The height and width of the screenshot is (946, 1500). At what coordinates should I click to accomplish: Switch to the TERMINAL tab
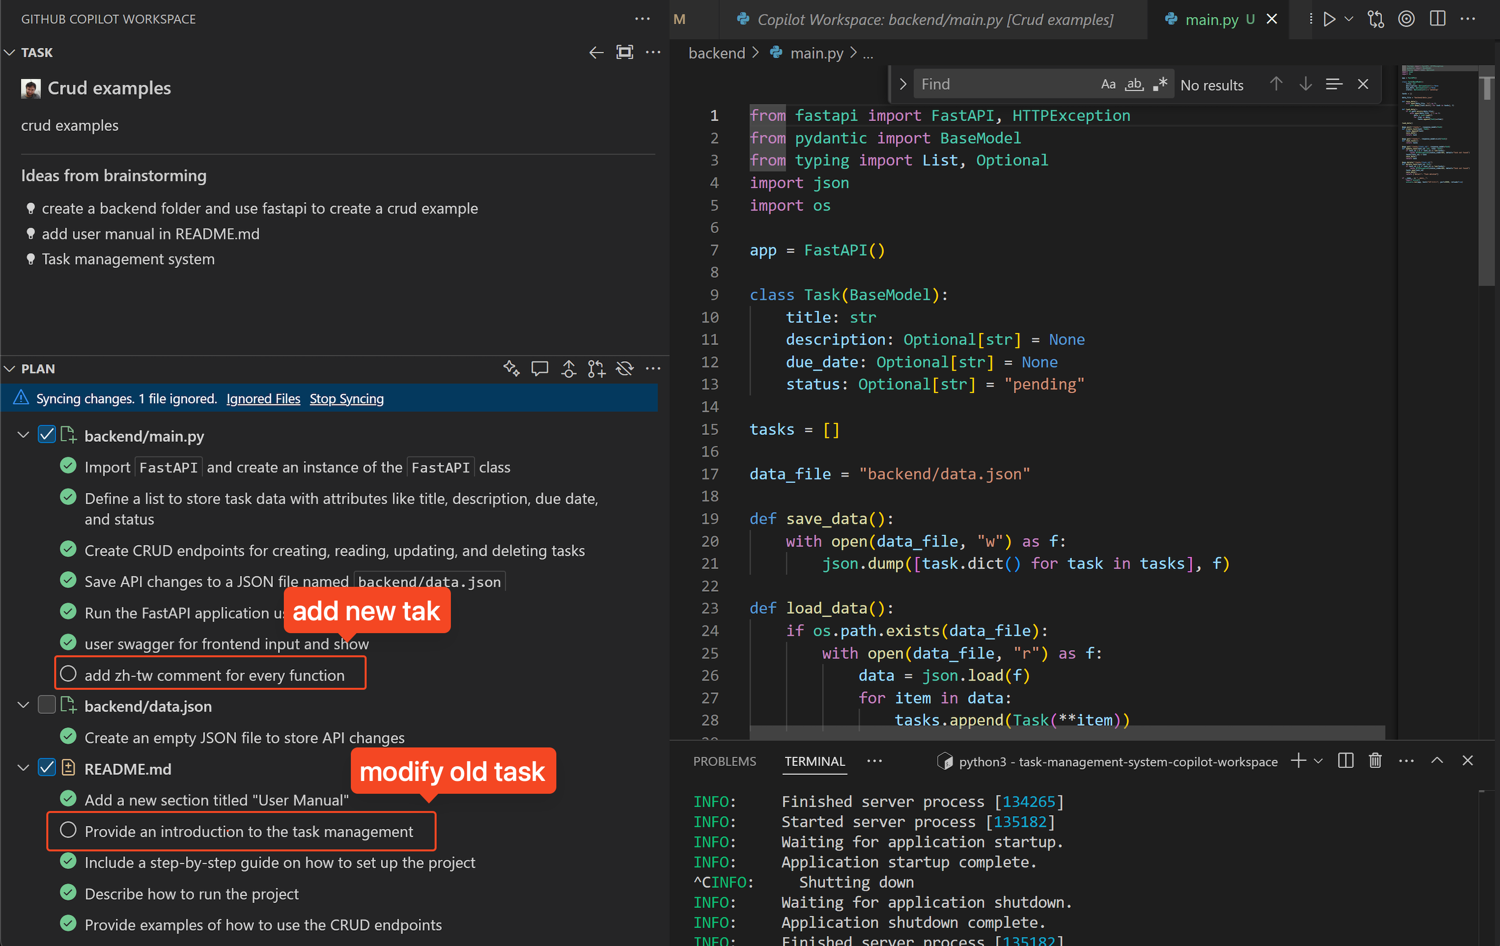pos(815,762)
